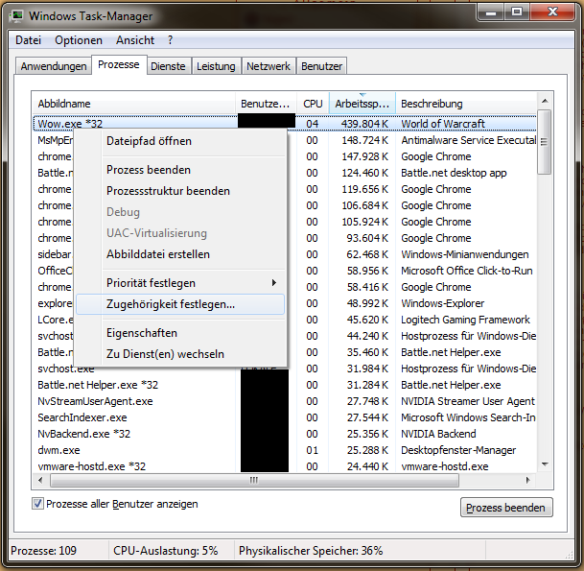Screen dimensions: 584x571
Task: Select 'Prozessstruktur beenden' menu entry
Action: coord(180,191)
